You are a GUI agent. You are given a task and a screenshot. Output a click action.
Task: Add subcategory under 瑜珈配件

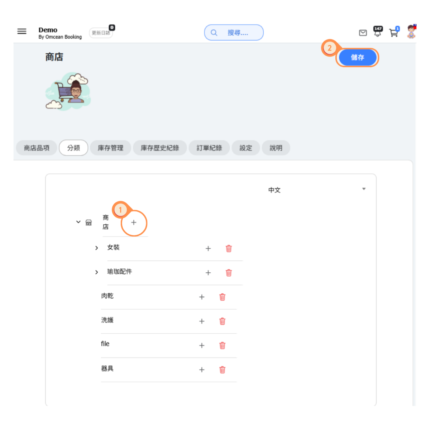[208, 273]
